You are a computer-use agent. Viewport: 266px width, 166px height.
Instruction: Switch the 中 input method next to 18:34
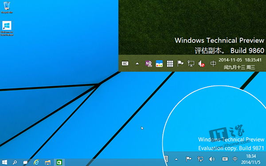click(235, 159)
